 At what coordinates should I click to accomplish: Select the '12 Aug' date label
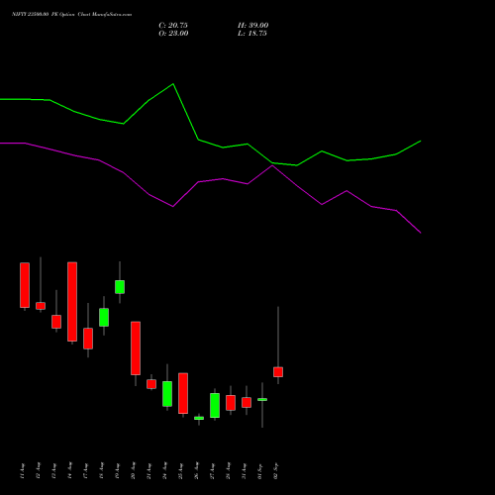(38, 470)
